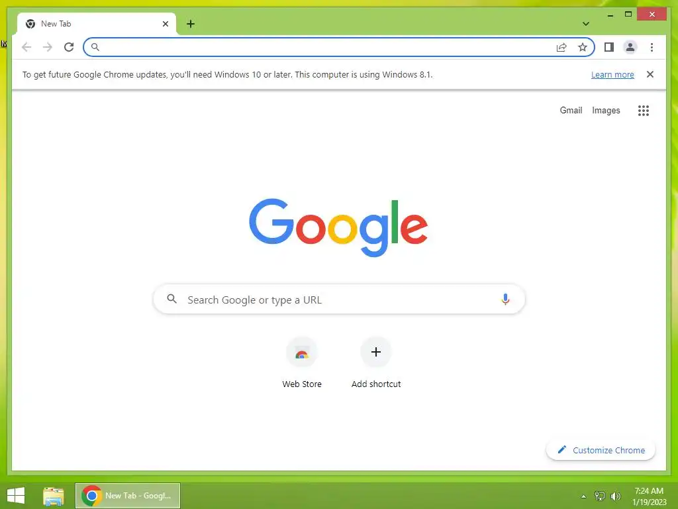Open the Windows Start button

point(16,496)
